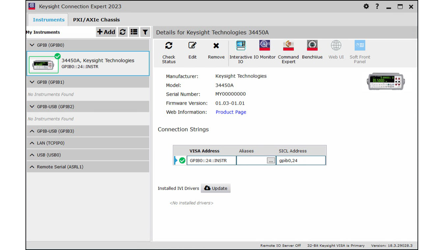Switch the instrument list view mode
Screen dimensions: 444x250
(134, 32)
